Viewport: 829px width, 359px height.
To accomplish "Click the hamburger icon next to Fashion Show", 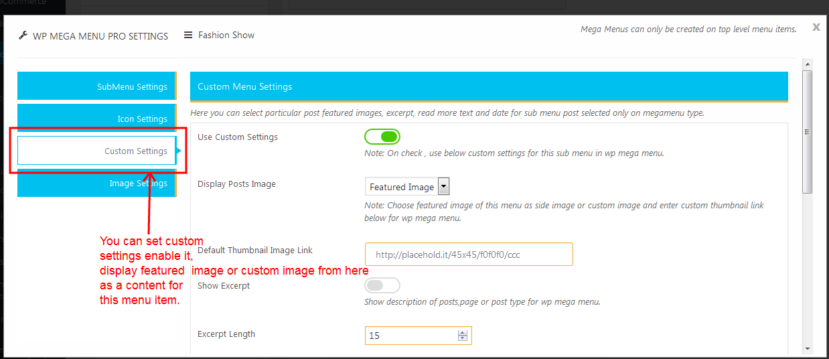I will (188, 35).
